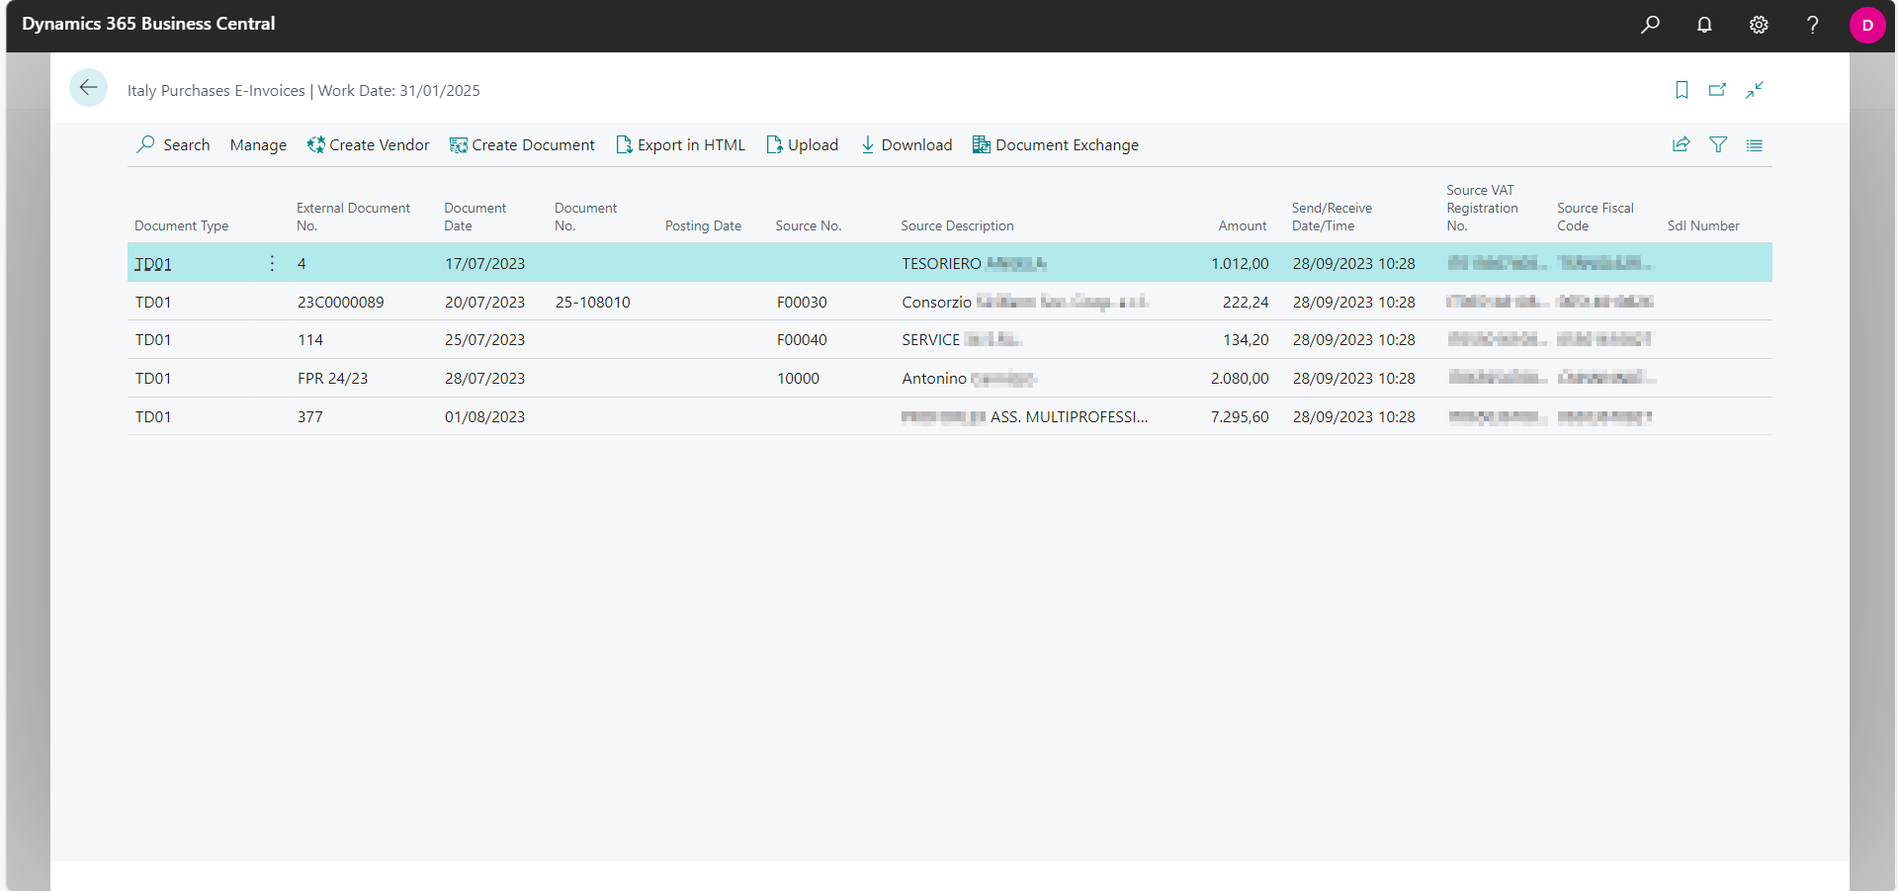
Task: Select TD01 in the Antonino row
Action: (153, 378)
